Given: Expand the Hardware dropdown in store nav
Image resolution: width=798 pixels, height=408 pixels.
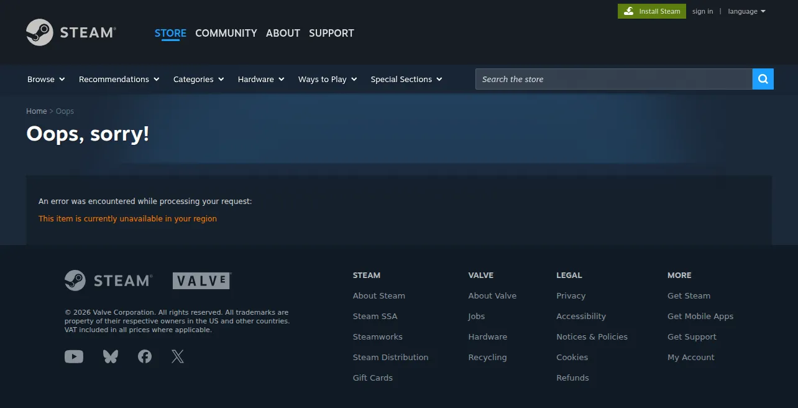Looking at the screenshot, I should tap(261, 79).
